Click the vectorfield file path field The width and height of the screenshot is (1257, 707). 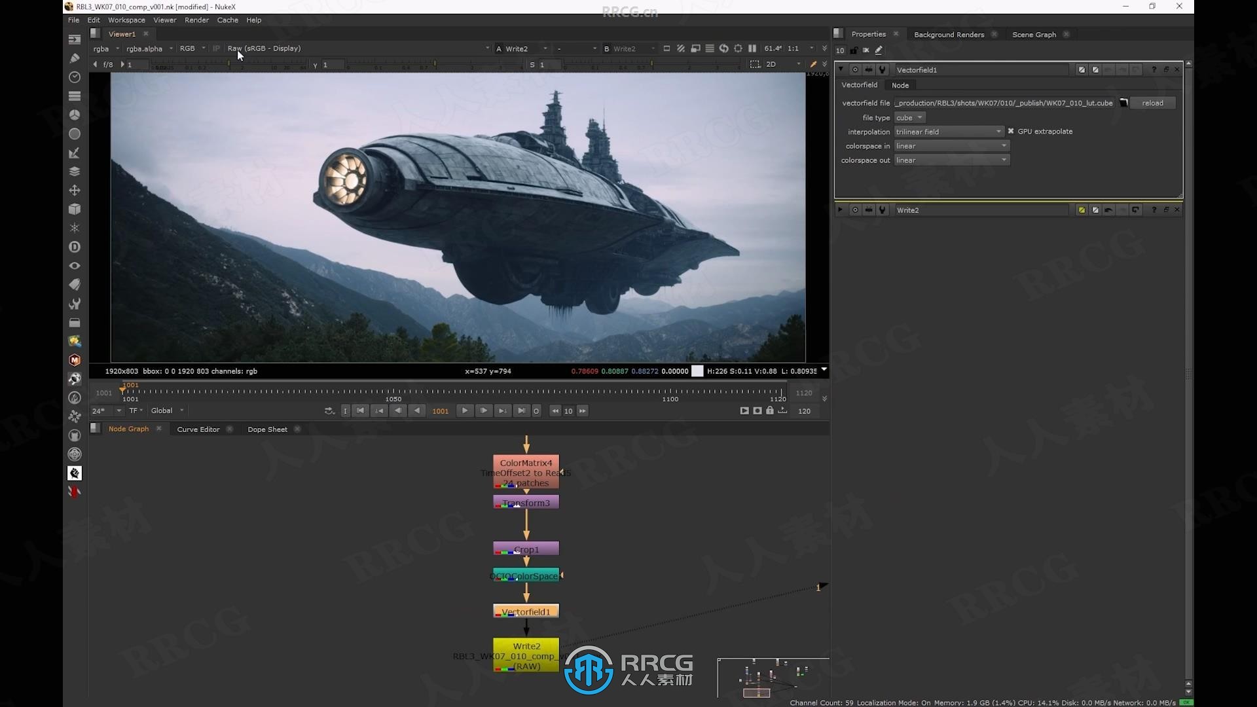(1005, 103)
